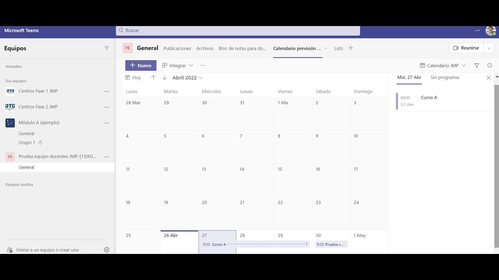Click the Buscar search field
Viewport: 499px width, 280px height.
click(x=238, y=30)
